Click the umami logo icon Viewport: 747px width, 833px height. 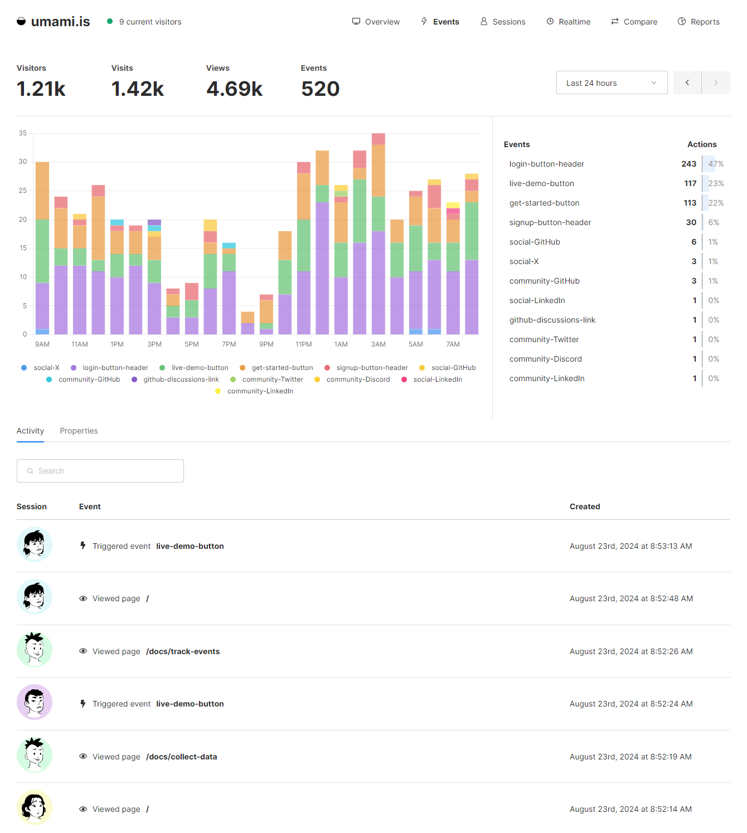[x=21, y=22]
